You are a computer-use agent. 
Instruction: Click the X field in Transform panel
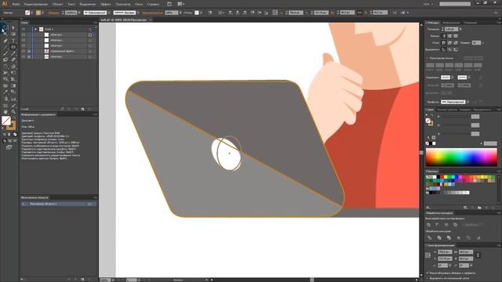[446, 252]
